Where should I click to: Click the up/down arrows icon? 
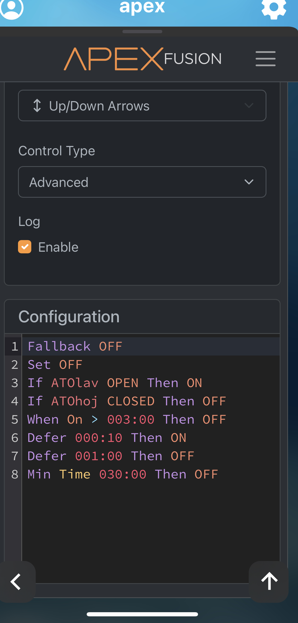coord(37,106)
